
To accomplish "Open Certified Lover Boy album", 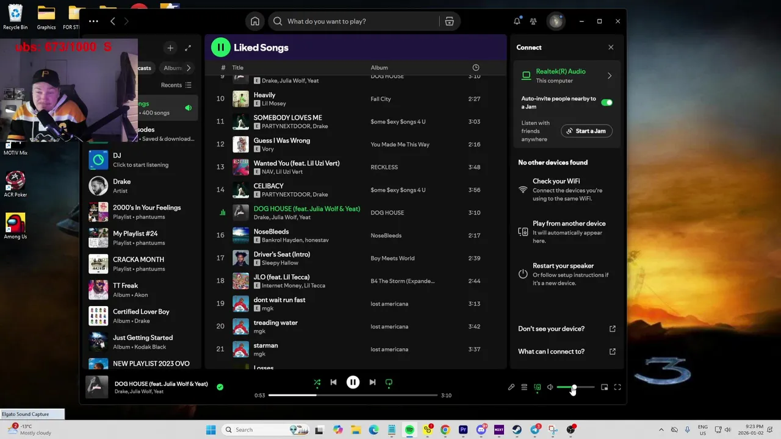I will point(142,316).
